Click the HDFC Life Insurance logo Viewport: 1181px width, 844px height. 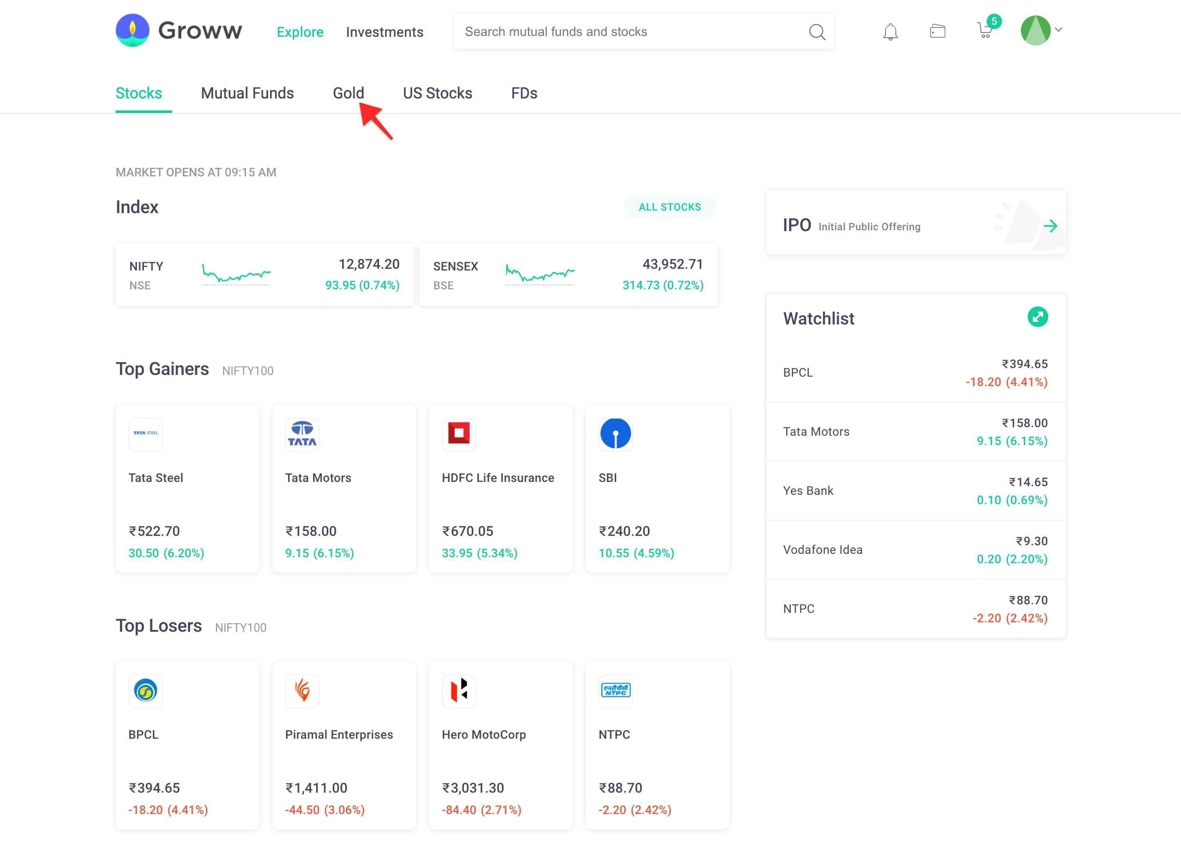459,434
